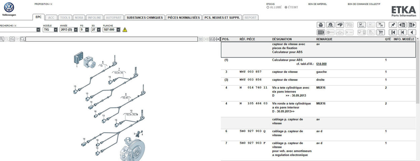The height and width of the screenshot is (161, 420).
Task: Click the REMARQUE column header
Action: tap(324, 39)
